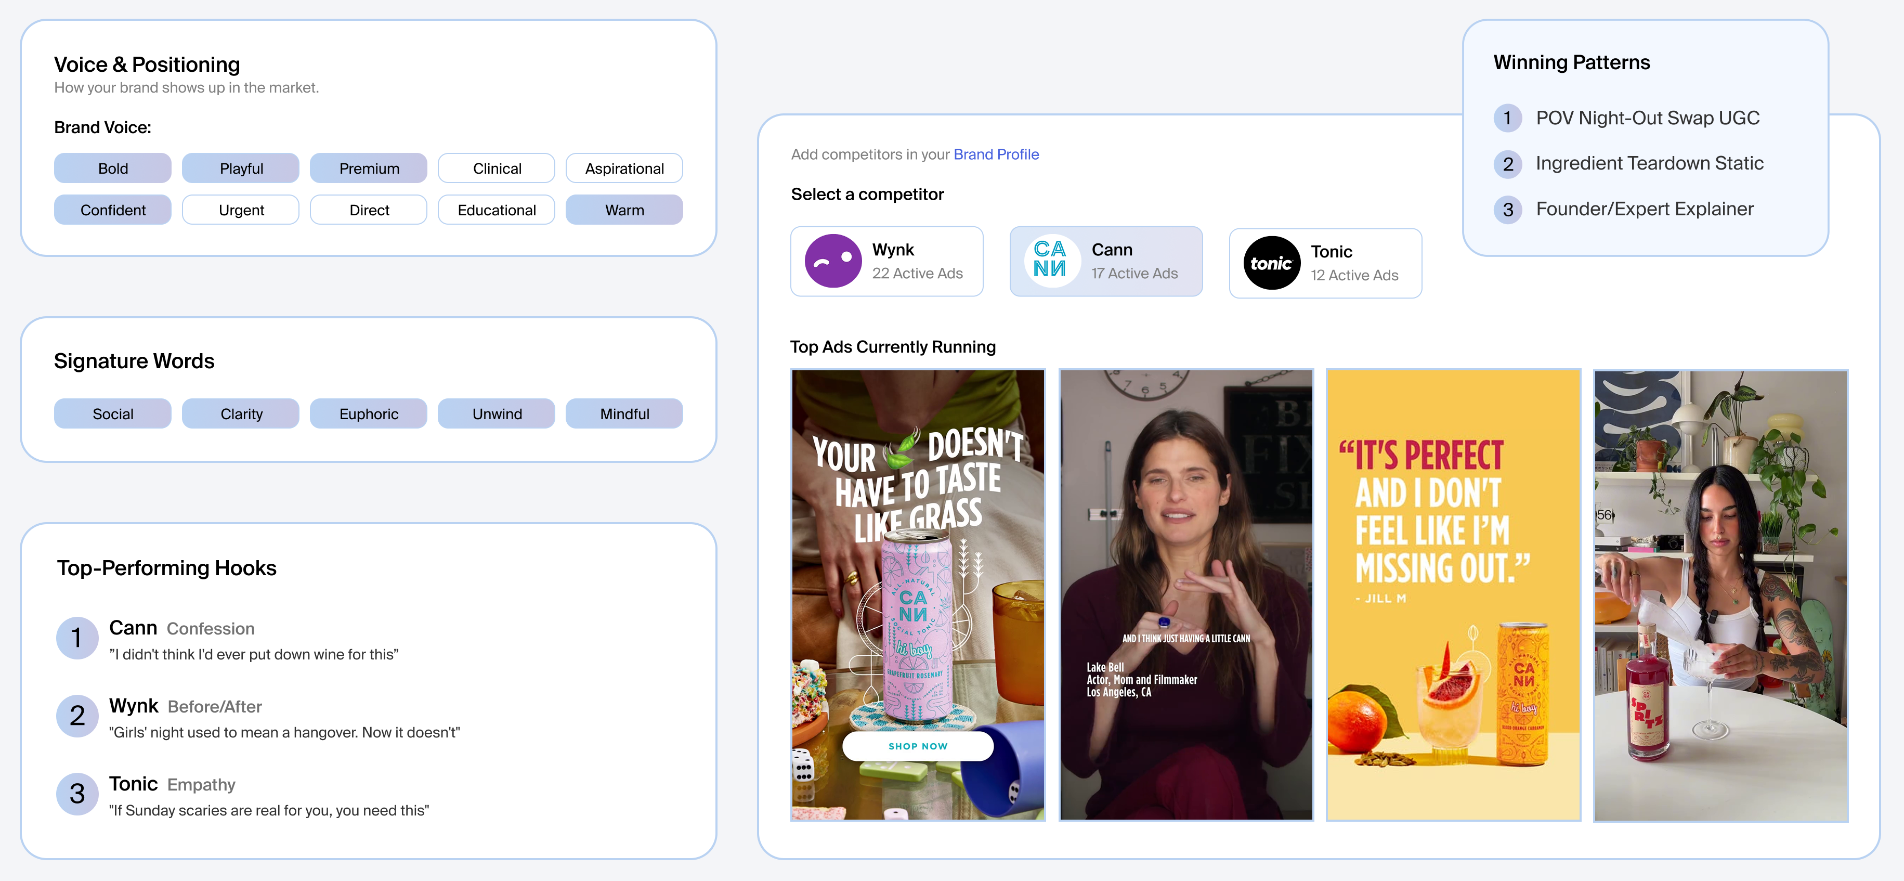This screenshot has width=1904, height=881.
Task: Toggle the Confident brand voice chip
Action: tap(113, 210)
